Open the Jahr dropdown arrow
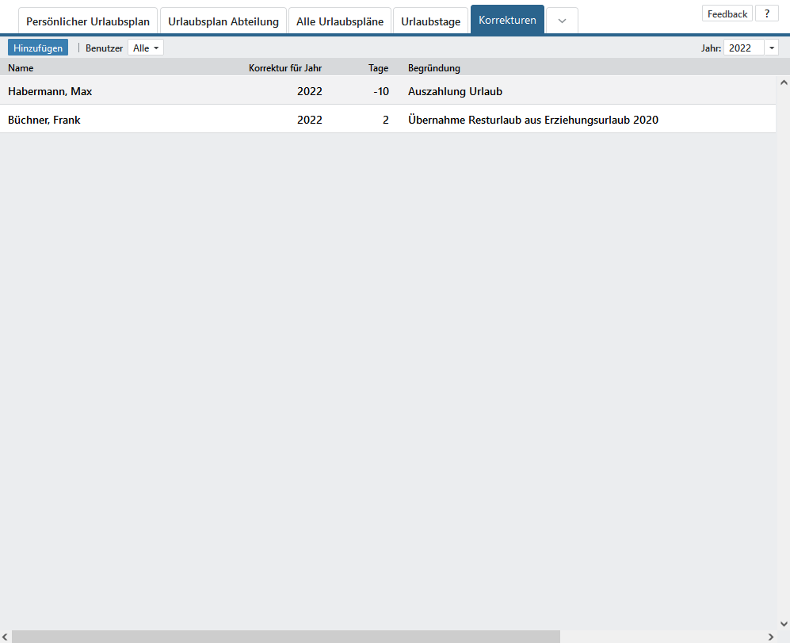The image size is (790, 643). click(772, 48)
